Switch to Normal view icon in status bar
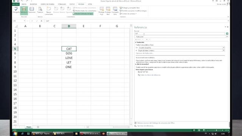Viewport: 242px width, 136px height. click(x=194, y=130)
